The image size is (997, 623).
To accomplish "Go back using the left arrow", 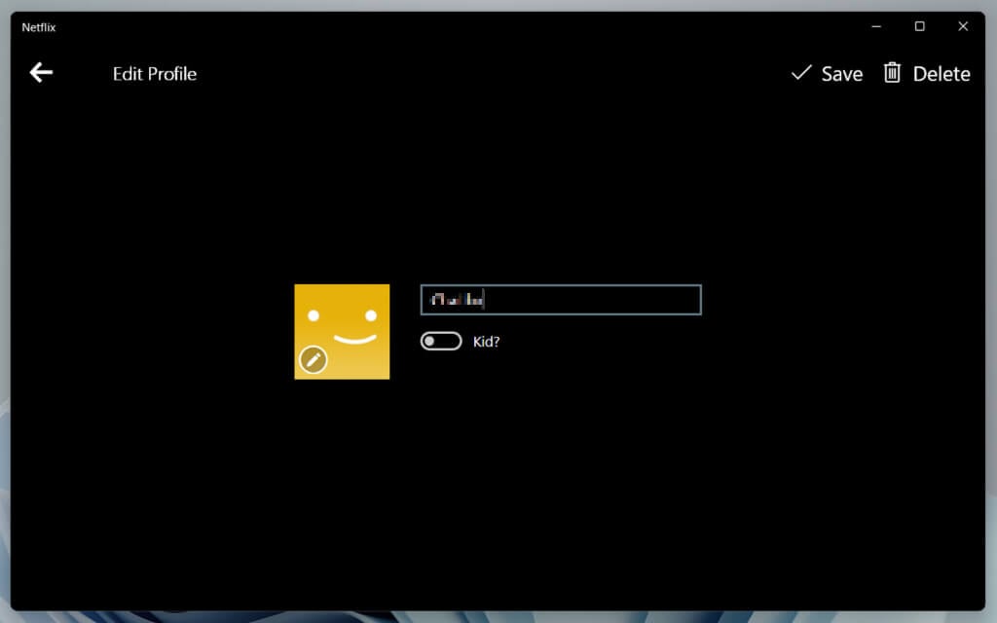I will coord(41,73).
